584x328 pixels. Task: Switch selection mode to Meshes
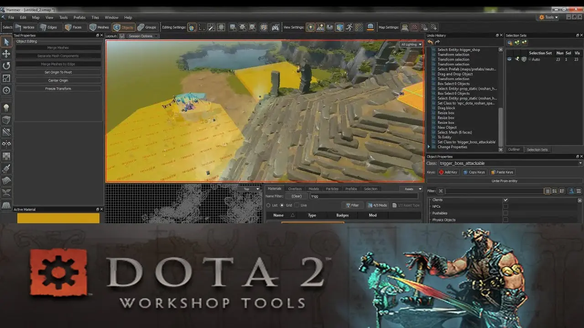99,27
